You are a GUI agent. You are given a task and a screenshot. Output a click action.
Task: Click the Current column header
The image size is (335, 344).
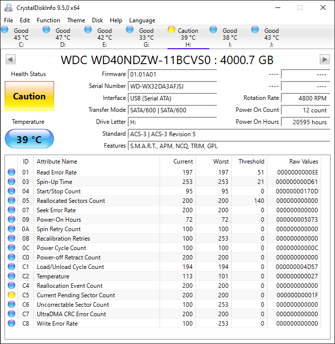click(178, 162)
